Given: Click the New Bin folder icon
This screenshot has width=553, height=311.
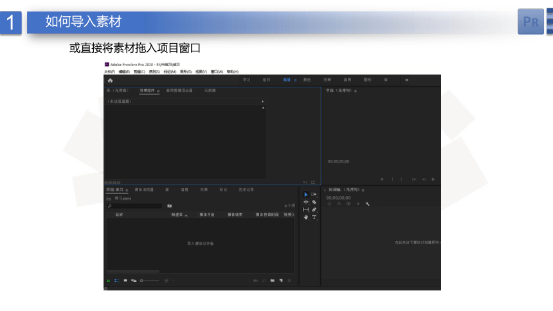Looking at the screenshot, I should (272, 281).
